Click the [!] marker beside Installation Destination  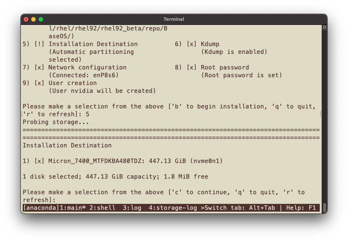point(39,44)
